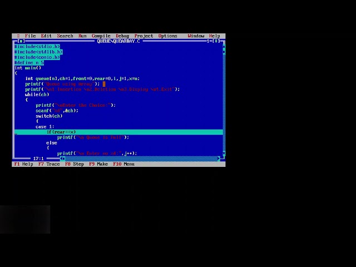Click the printf "Queue is Full" line
This screenshot has height=267, width=356.
click(93, 137)
